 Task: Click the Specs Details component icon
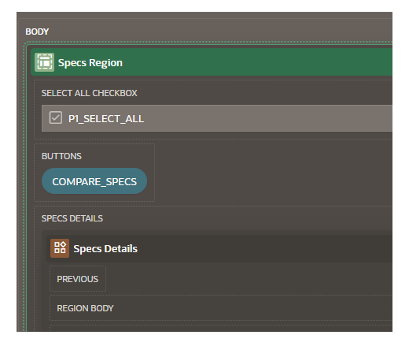tap(60, 248)
